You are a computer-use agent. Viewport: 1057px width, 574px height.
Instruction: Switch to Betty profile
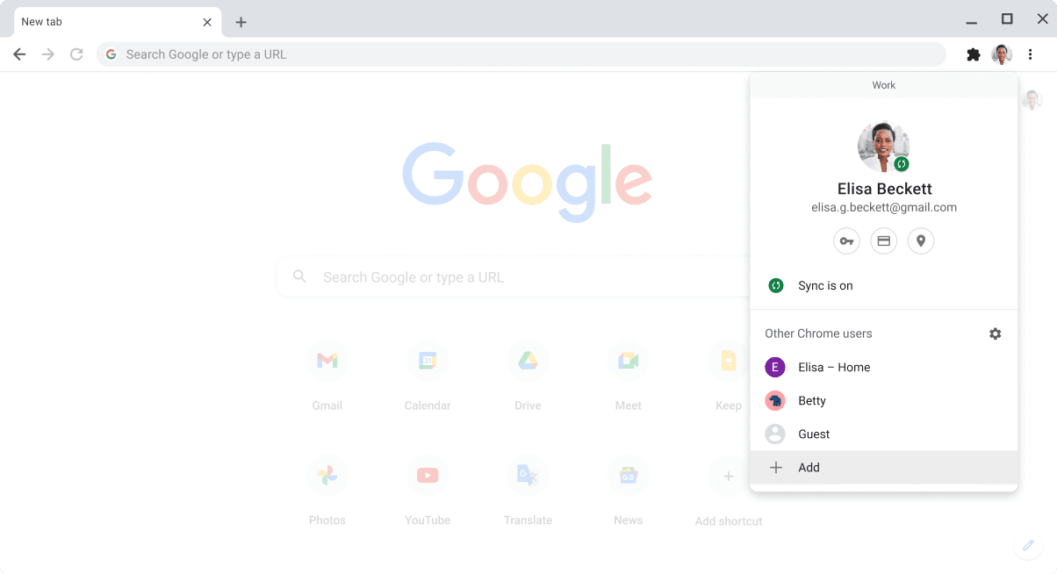[883, 400]
